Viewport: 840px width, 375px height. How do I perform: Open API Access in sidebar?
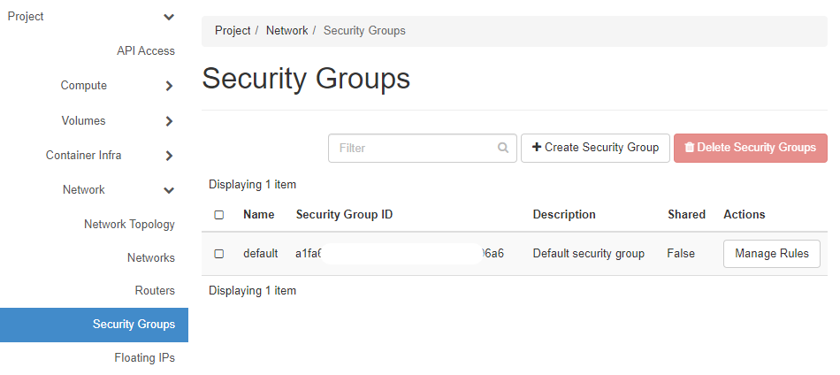[x=146, y=51]
